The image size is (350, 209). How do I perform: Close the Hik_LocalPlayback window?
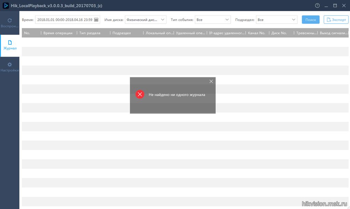pyautogui.click(x=344, y=5)
